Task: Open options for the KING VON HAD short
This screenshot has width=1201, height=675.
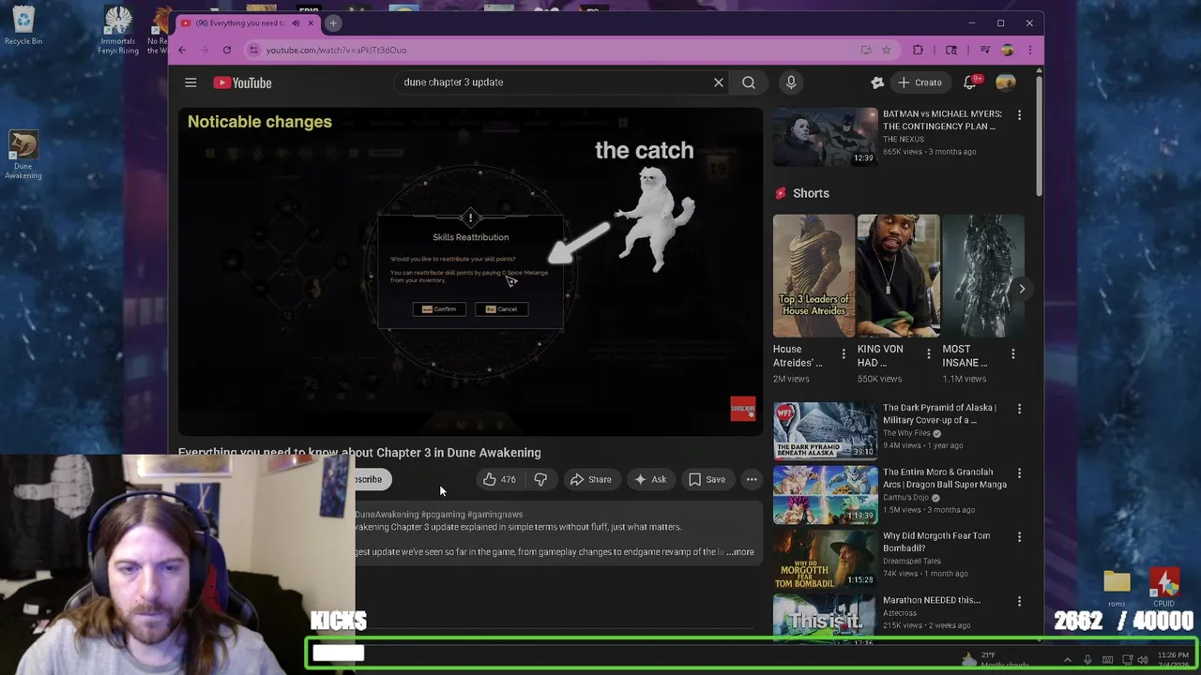Action: coord(928,354)
